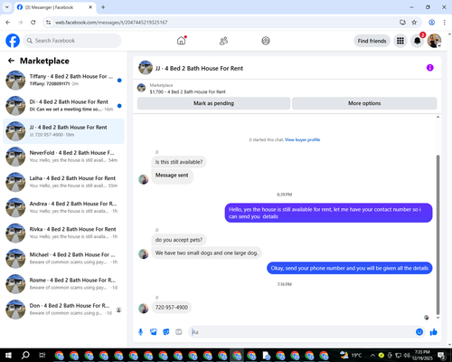Go back using the Marketplace back arrow
This screenshot has width=452, height=362.
(11, 61)
